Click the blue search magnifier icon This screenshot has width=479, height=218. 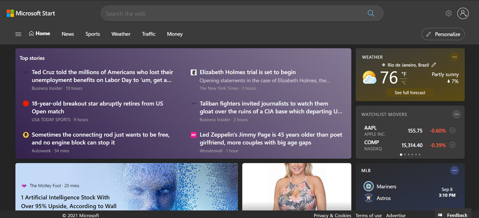point(371,14)
